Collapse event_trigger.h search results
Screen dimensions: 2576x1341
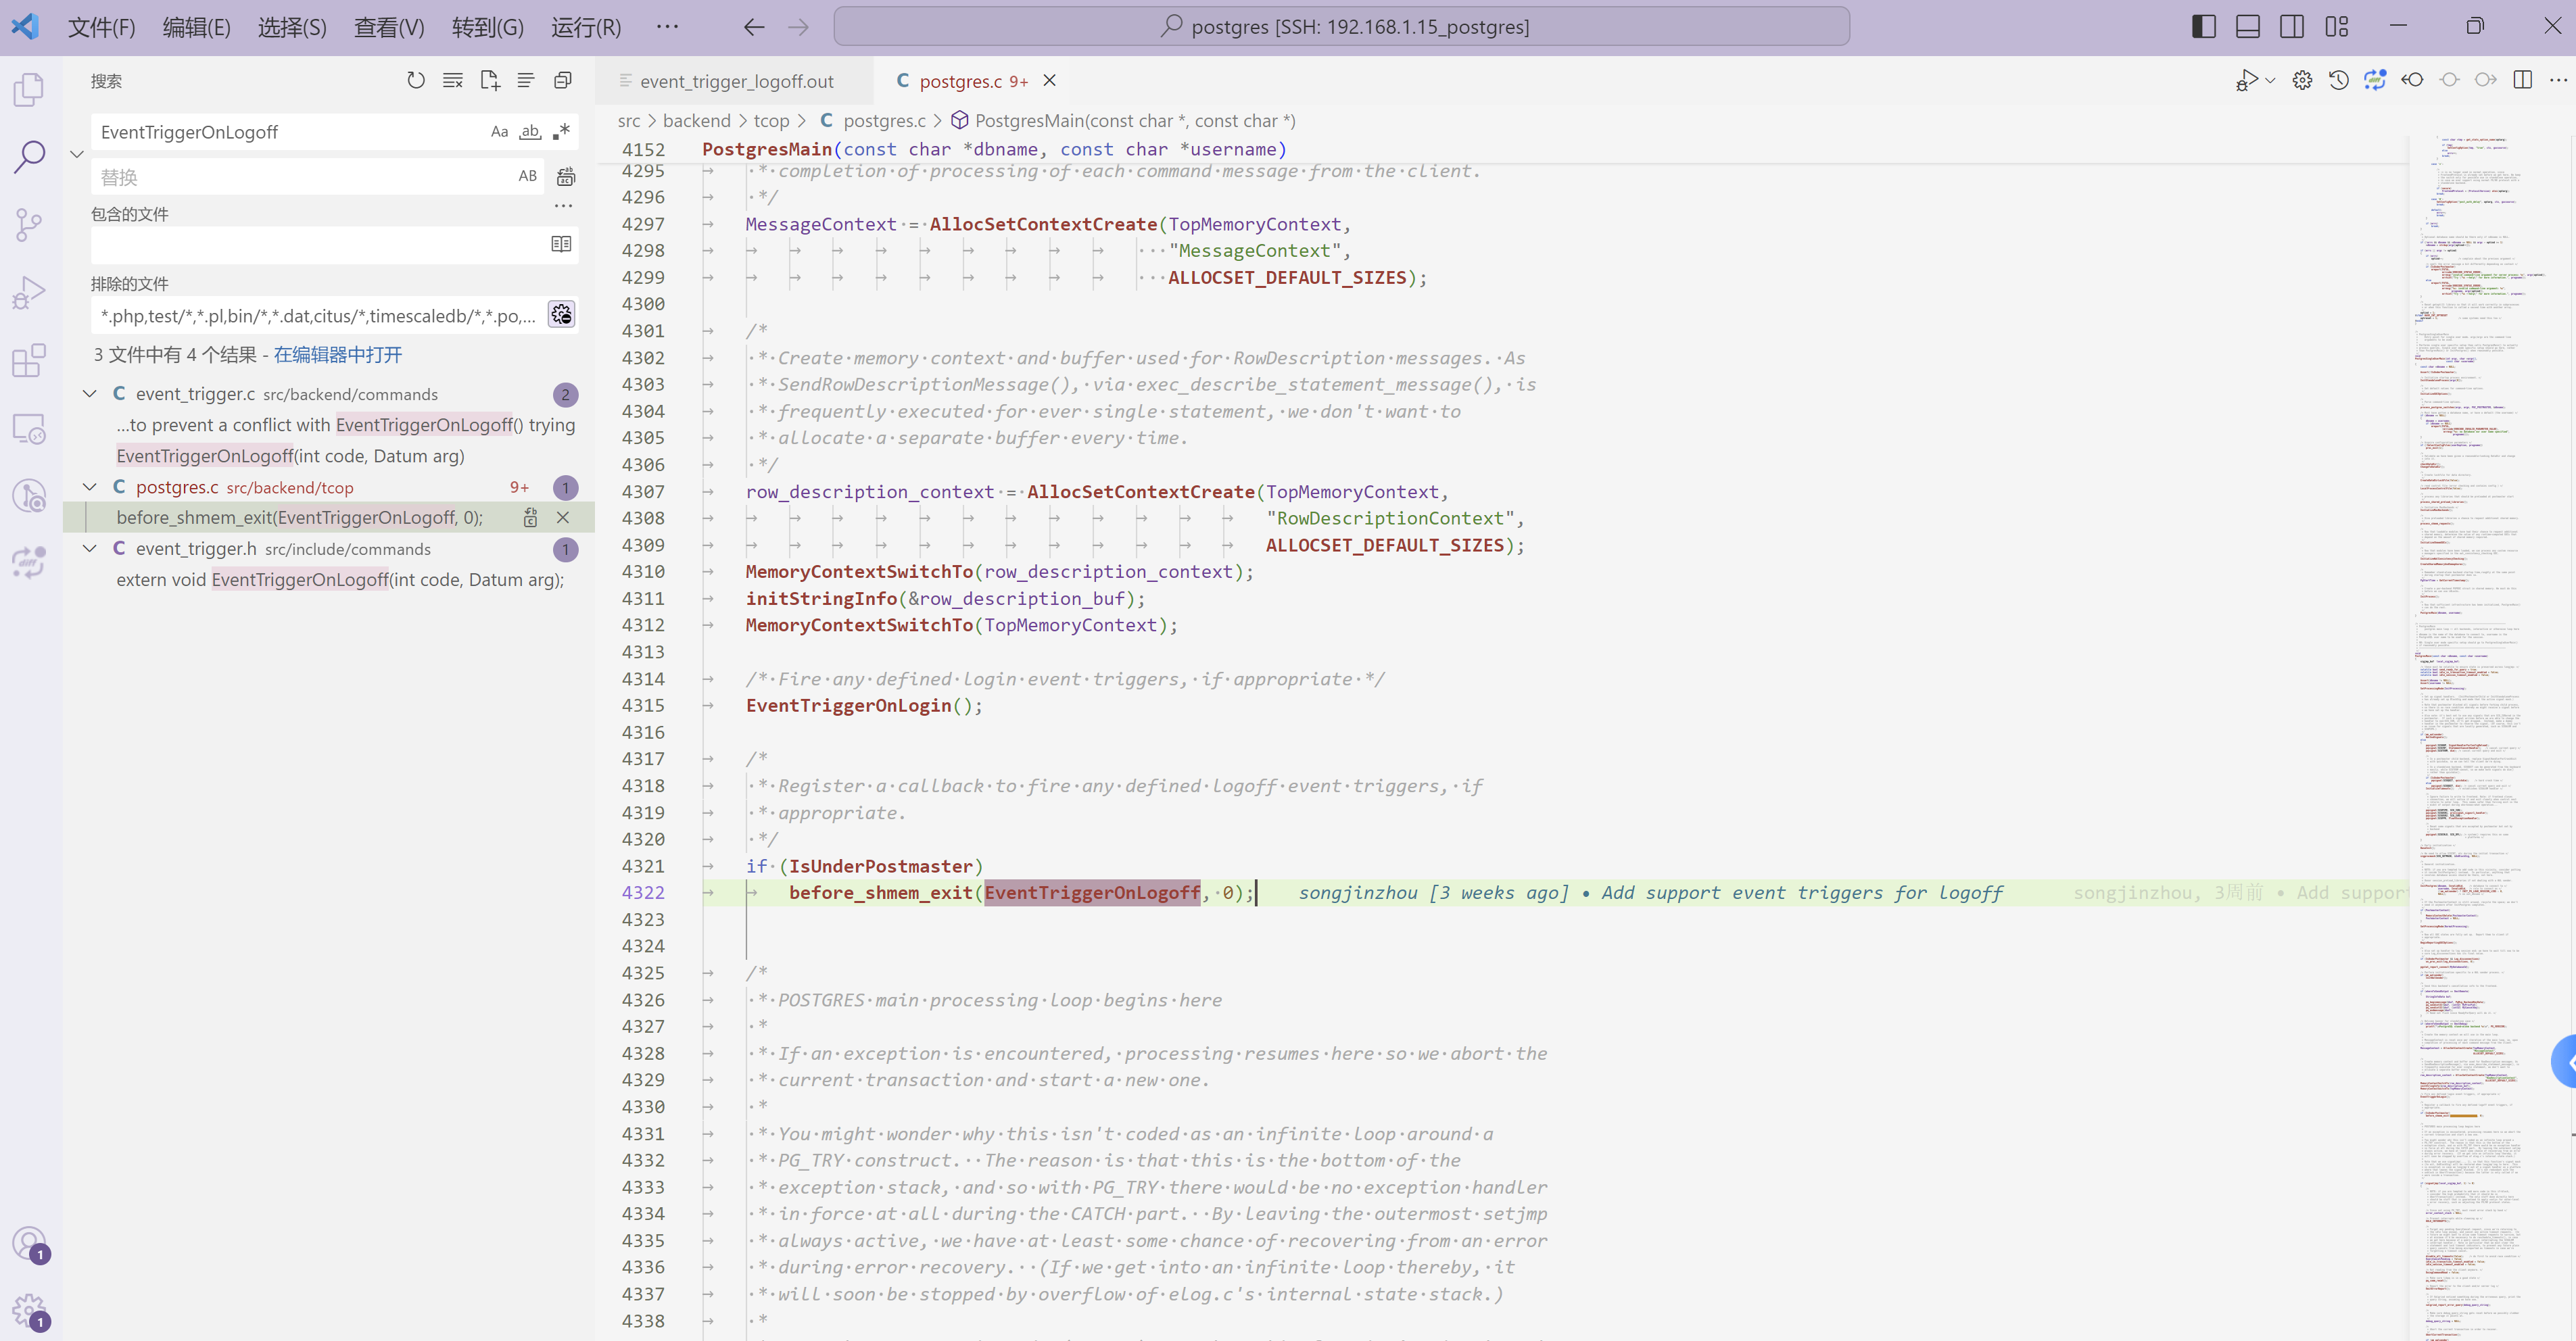(89, 549)
